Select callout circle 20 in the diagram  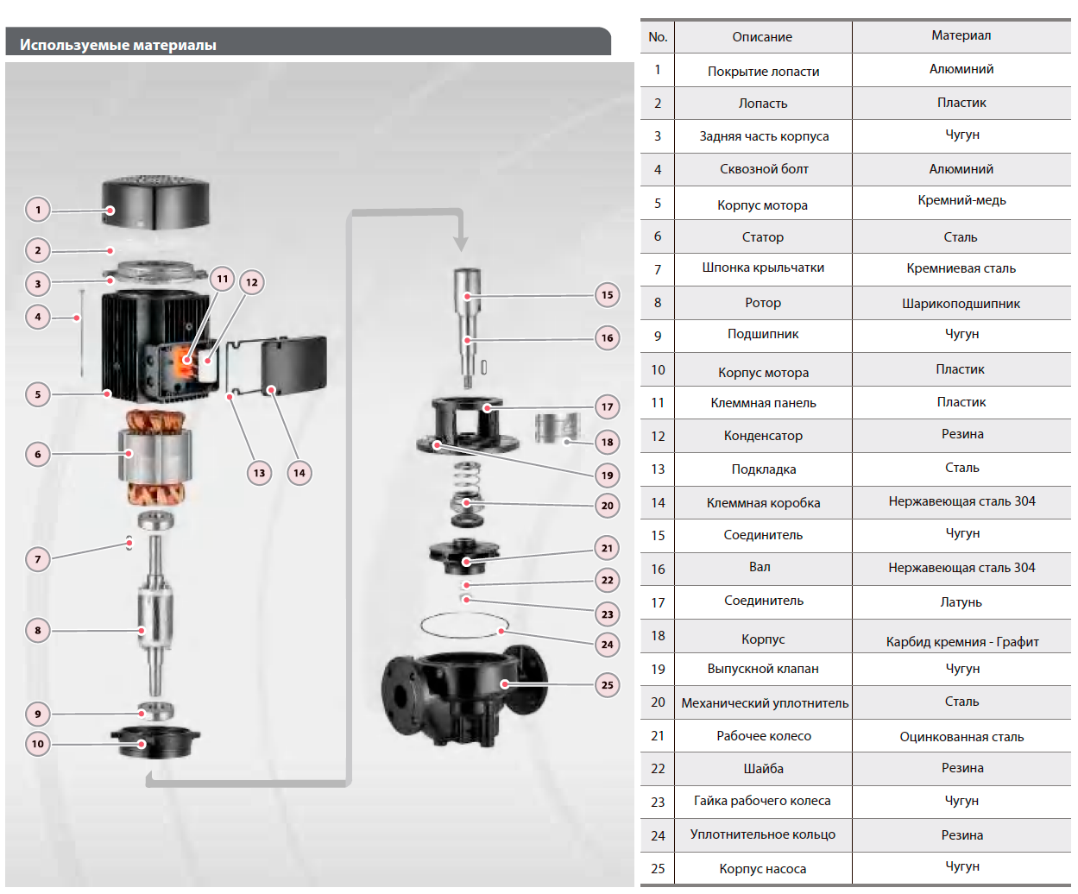tap(608, 506)
